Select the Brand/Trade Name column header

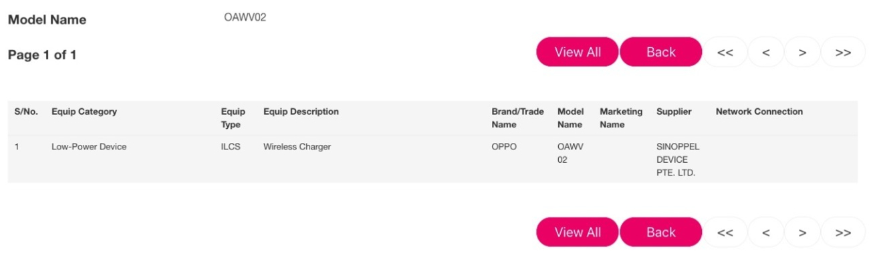[x=517, y=118]
